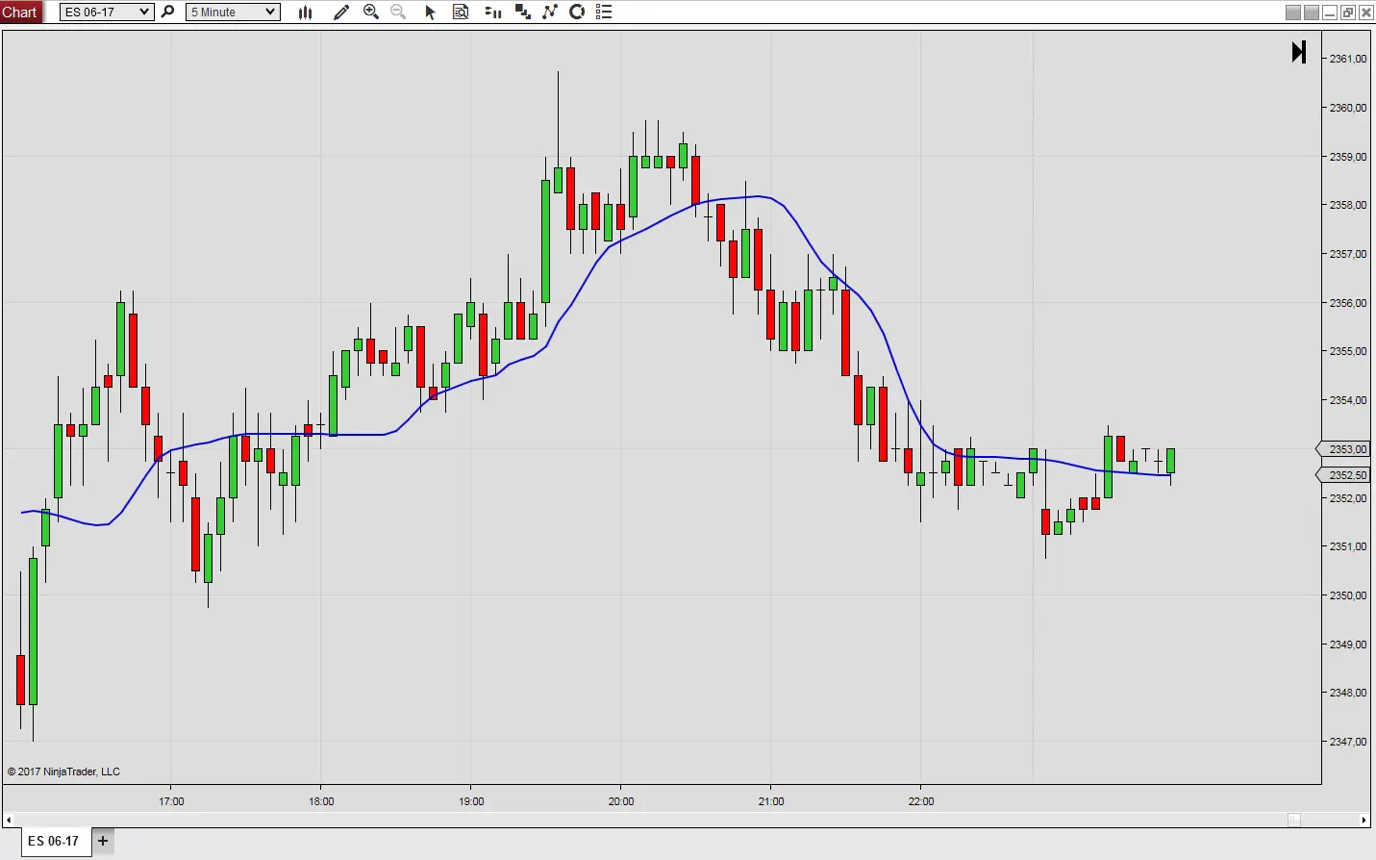This screenshot has width=1376, height=860.
Task: Open the Strategies icon
Action: coord(577,12)
